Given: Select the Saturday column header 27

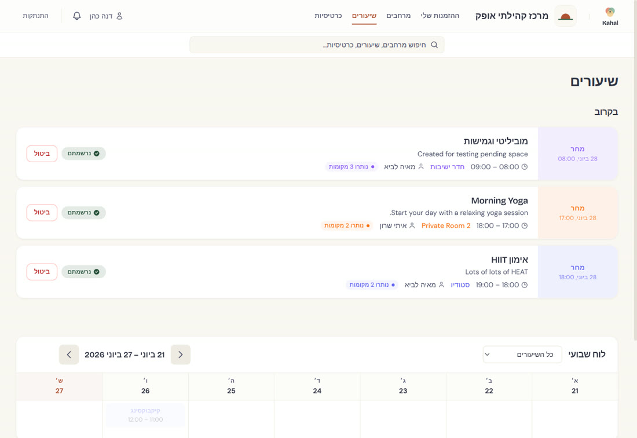Looking at the screenshot, I should click(59, 386).
